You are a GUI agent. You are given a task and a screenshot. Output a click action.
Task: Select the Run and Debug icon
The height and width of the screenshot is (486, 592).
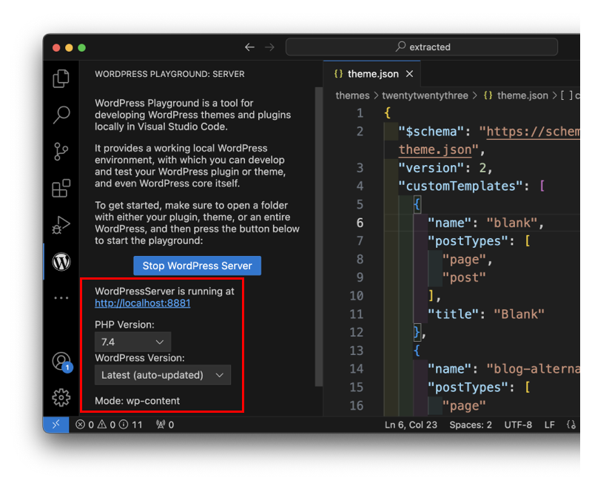(x=61, y=225)
